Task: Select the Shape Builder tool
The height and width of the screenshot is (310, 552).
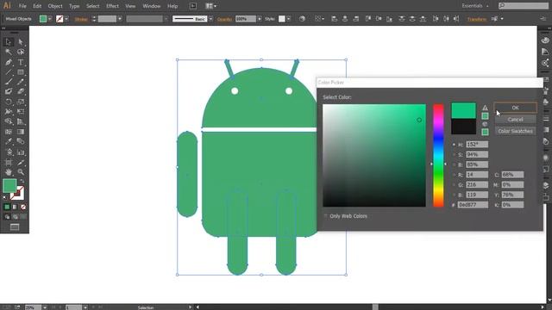Action: tap(9, 121)
